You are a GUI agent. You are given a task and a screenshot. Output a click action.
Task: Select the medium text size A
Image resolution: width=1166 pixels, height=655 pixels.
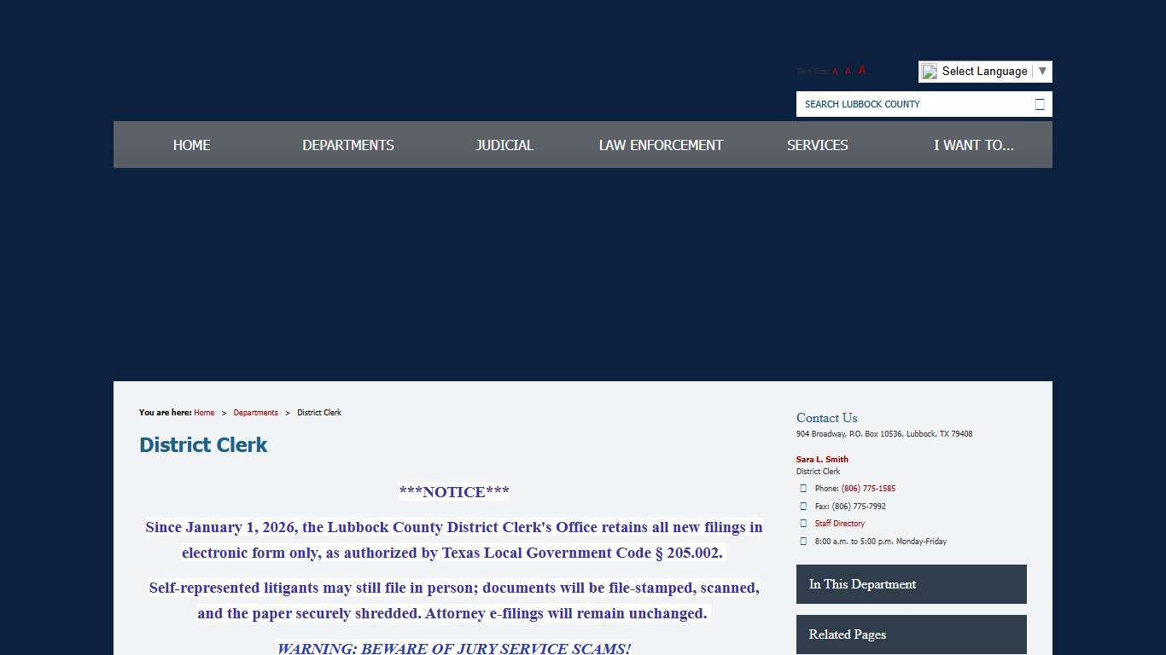[x=848, y=72]
